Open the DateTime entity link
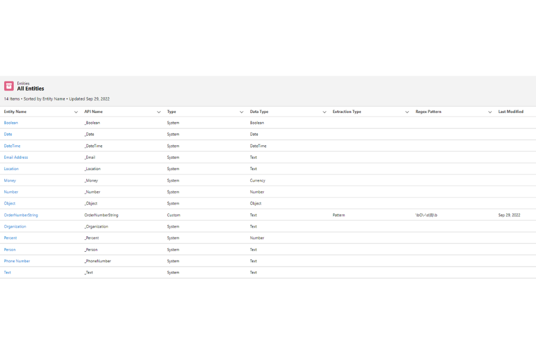536x357 pixels. coord(12,146)
